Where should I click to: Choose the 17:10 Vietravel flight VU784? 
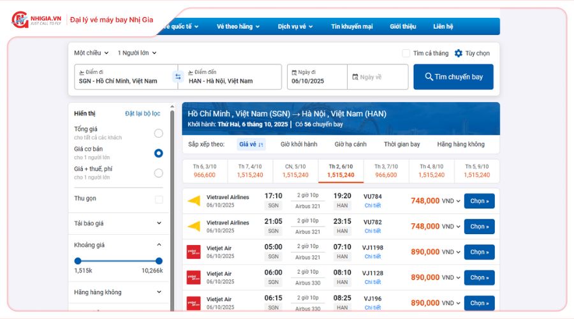[x=479, y=201]
